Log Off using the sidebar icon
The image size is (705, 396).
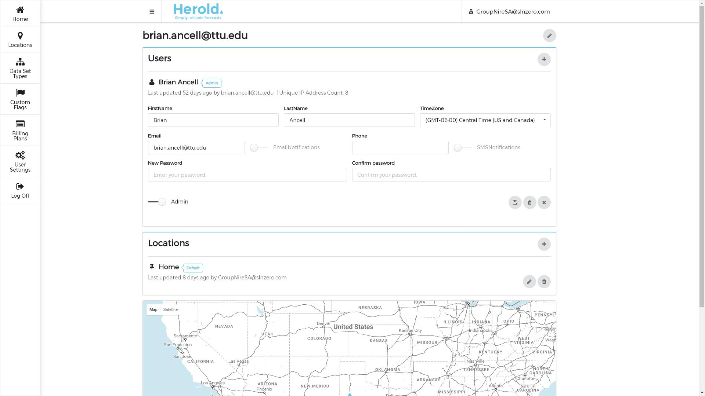click(20, 190)
